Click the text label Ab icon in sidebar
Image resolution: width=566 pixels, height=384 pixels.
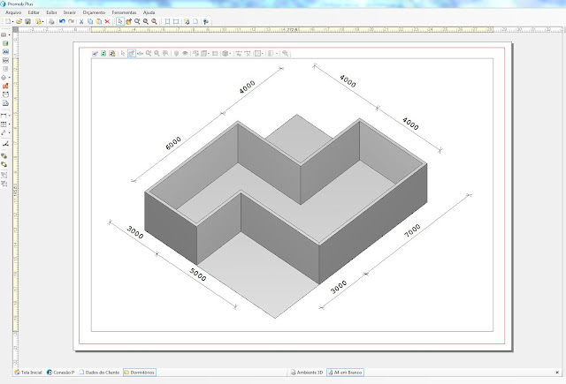[5, 52]
